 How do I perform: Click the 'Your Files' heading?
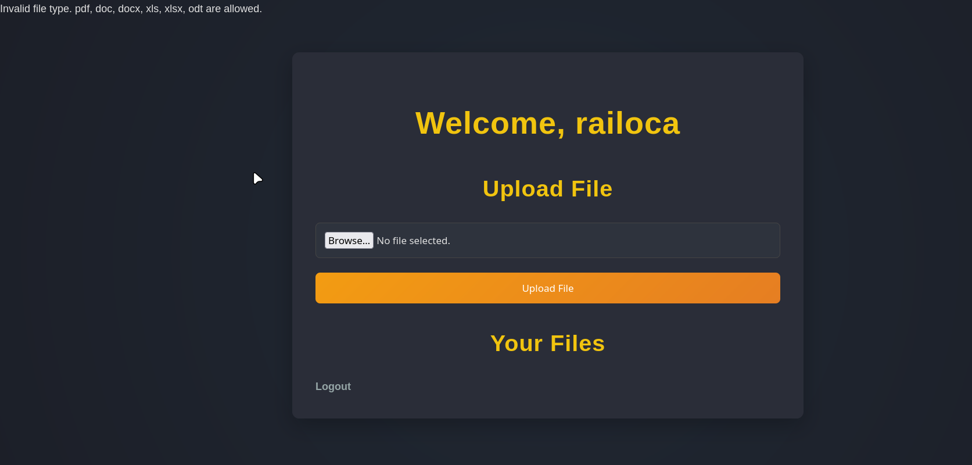point(547,344)
